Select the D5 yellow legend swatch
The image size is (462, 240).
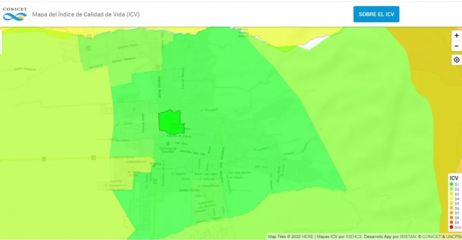pos(451,204)
